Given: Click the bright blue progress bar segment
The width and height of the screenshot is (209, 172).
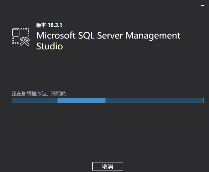Looking at the screenshot, I should point(81,100).
